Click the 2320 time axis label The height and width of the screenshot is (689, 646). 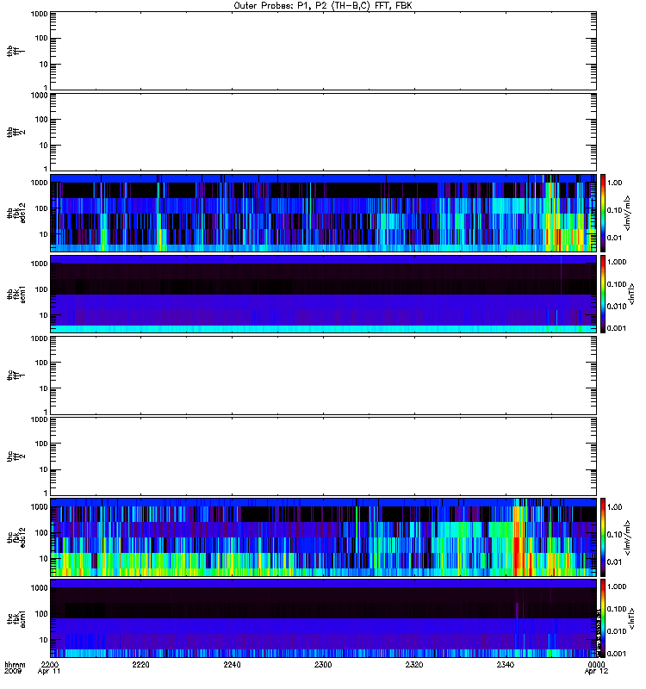point(414,665)
